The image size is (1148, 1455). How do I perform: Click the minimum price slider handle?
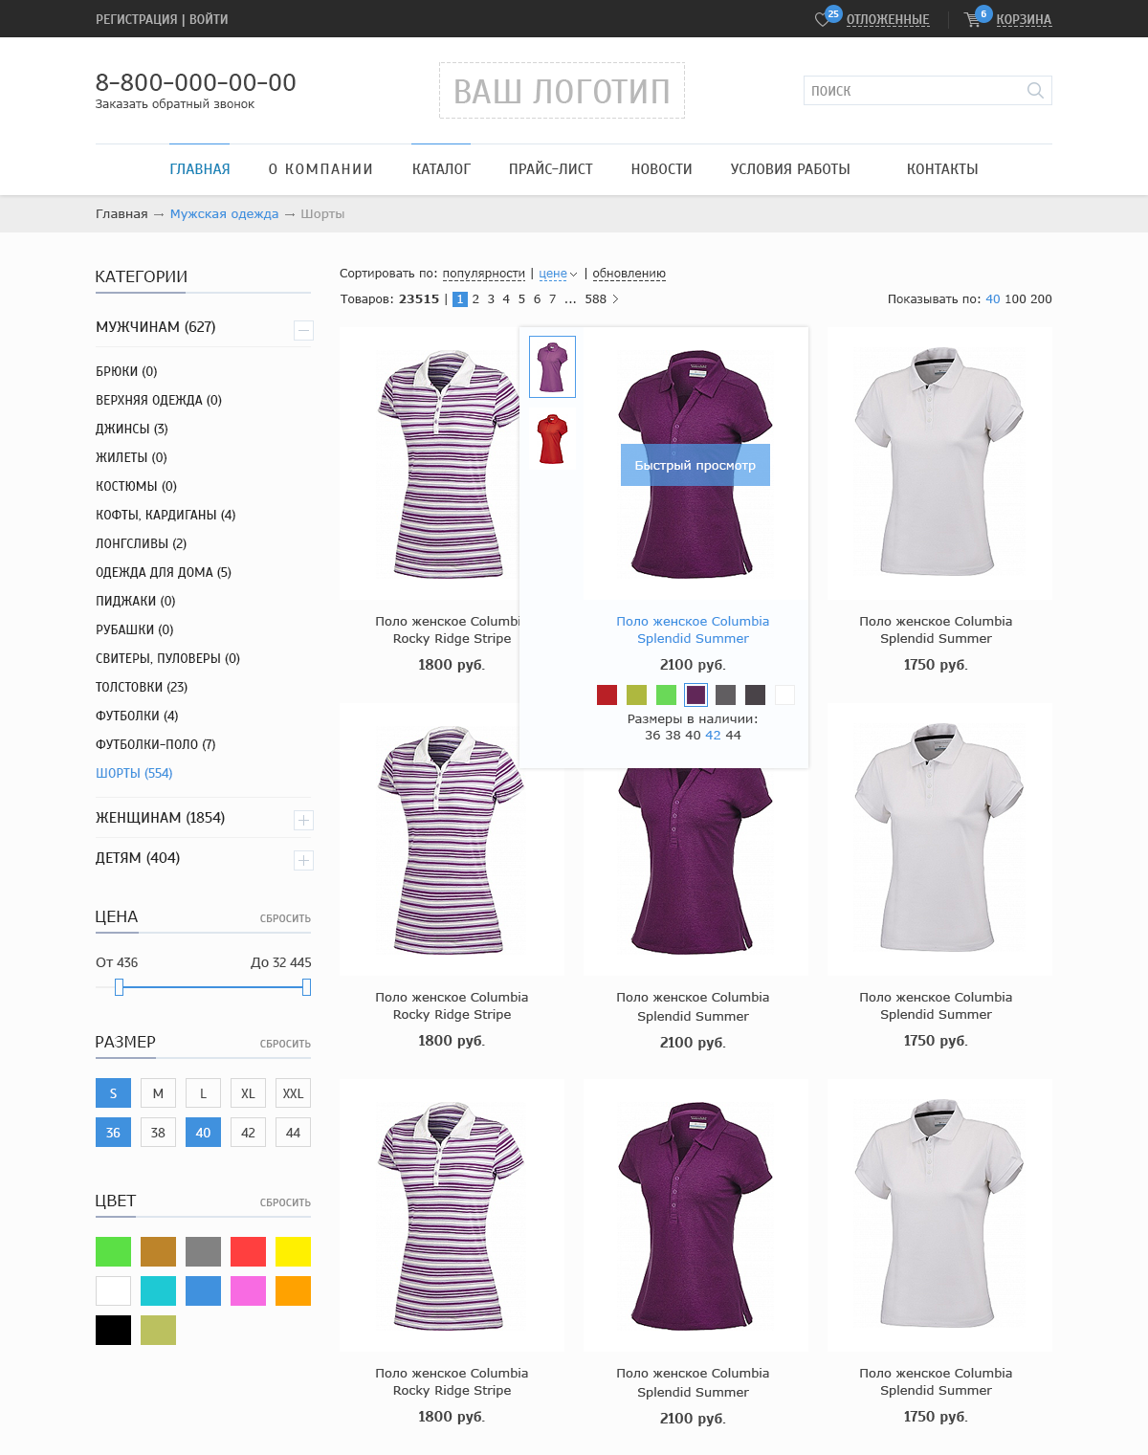(x=119, y=987)
